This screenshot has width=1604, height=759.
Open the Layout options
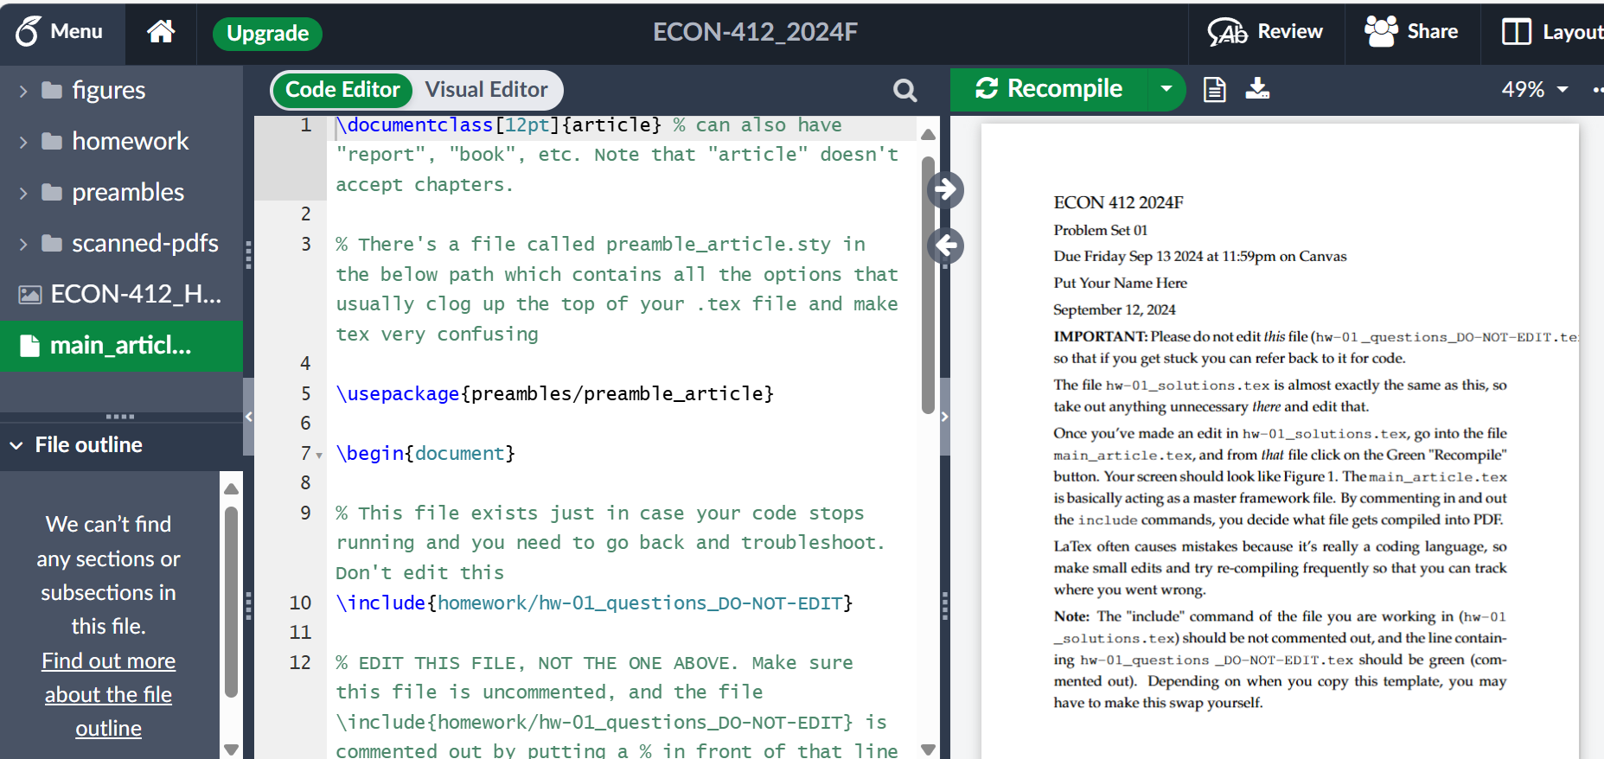[x=1551, y=32]
